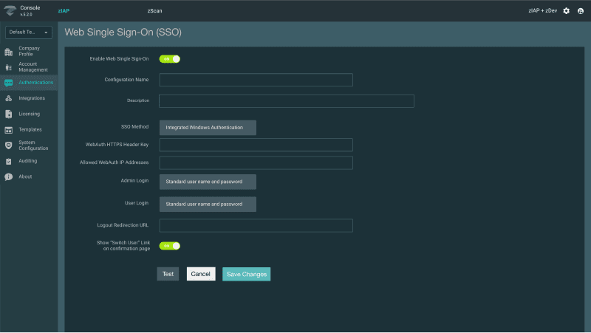
Task: Open the user account icon menu
Action: [x=581, y=11]
